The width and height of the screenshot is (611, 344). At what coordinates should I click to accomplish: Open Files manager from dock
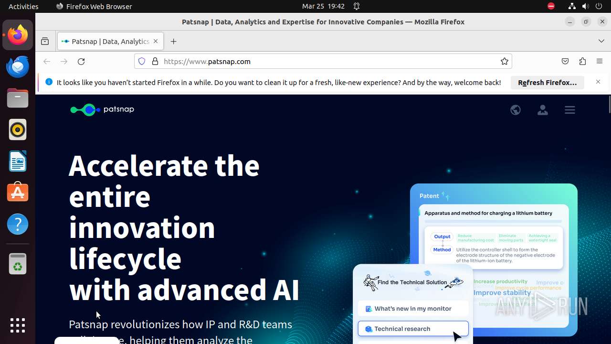click(x=18, y=98)
